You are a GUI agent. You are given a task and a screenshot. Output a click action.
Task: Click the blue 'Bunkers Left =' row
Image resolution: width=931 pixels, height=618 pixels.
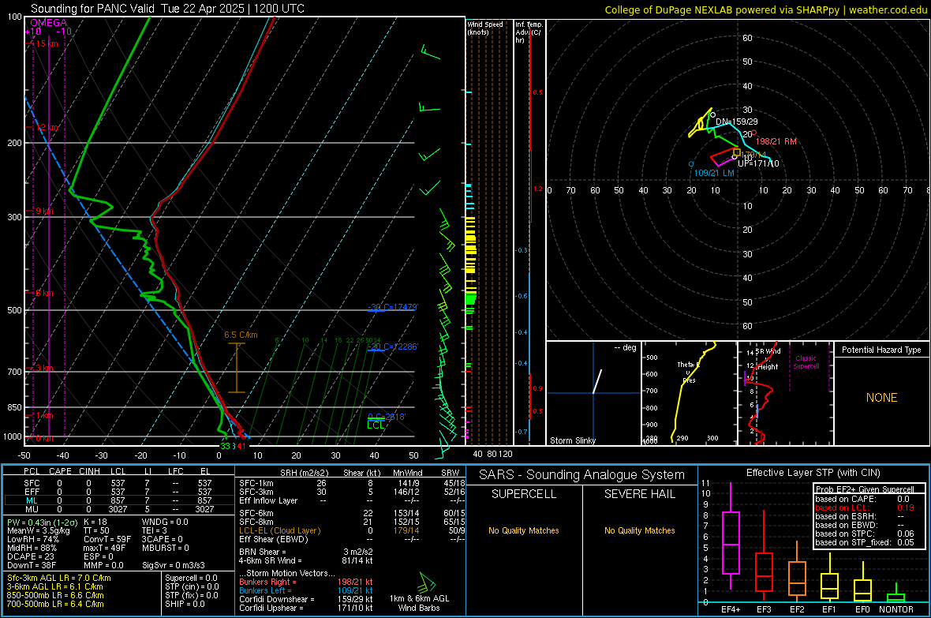point(306,590)
